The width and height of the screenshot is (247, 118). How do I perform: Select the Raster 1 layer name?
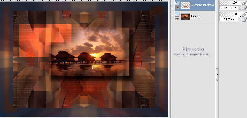tap(196, 16)
